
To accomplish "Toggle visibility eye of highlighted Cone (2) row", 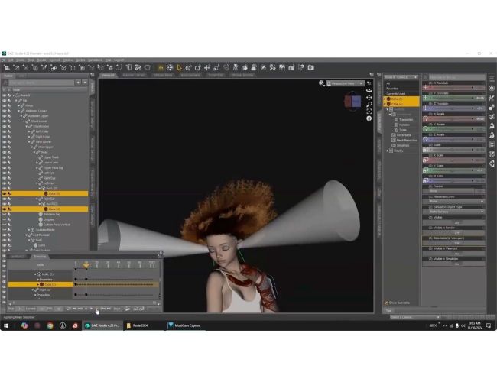I will [4, 193].
